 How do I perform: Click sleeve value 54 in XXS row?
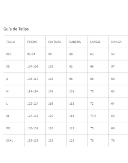(113, 54)
